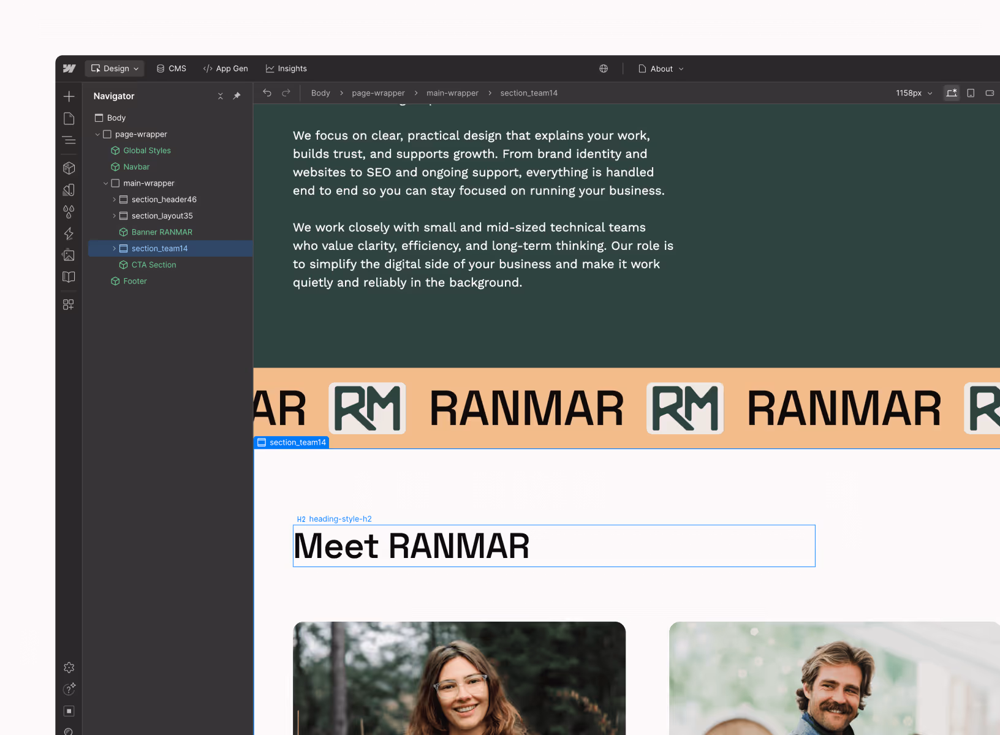This screenshot has height=735, width=1000.
Task: Click the CMS button in the top bar
Action: 171,68
